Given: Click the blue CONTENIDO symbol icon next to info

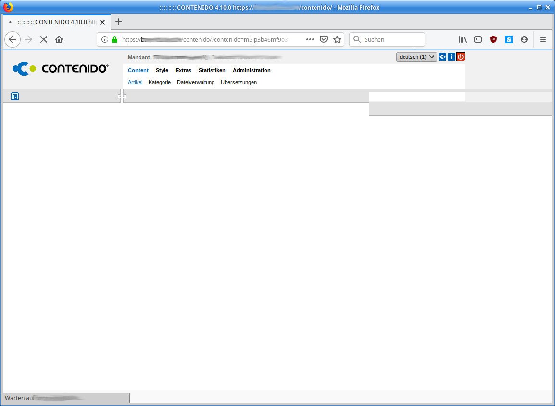Looking at the screenshot, I should point(442,57).
